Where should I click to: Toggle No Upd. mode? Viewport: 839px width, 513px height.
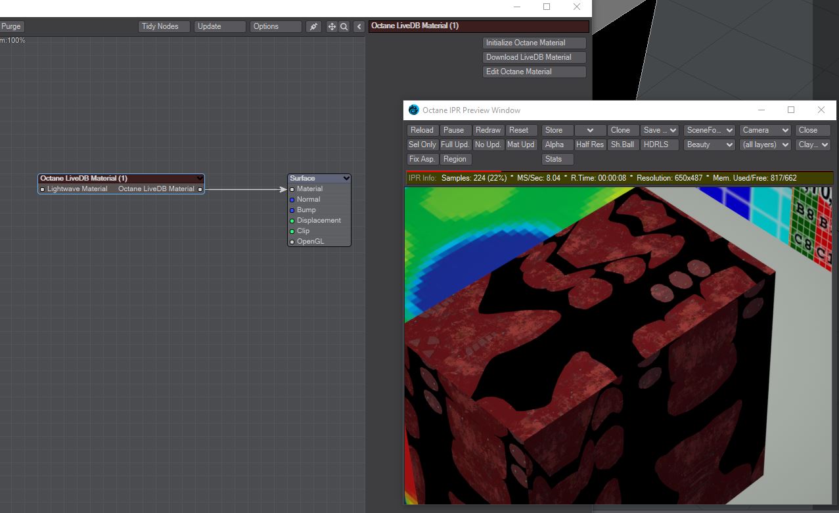(488, 145)
